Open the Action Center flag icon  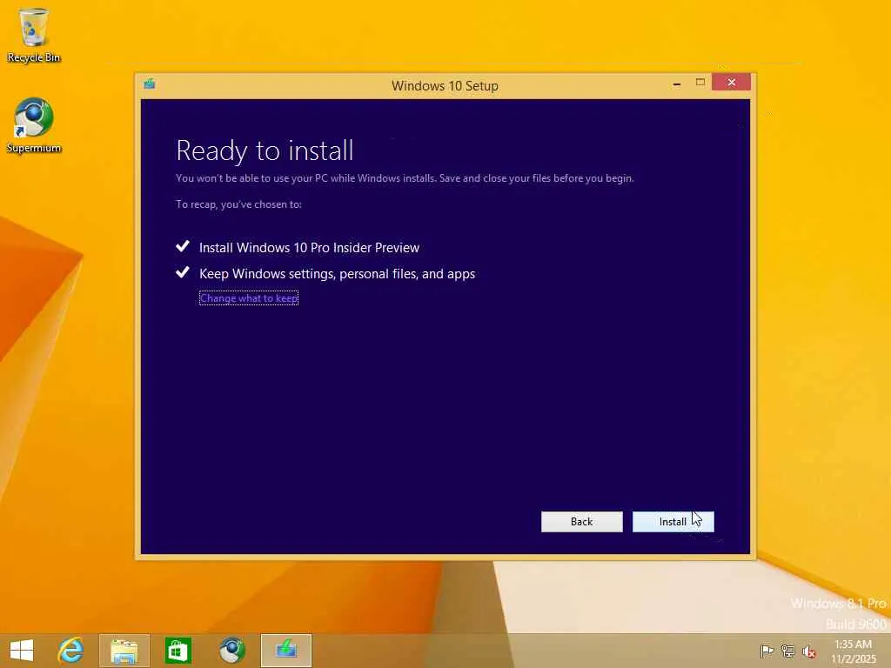coord(767,651)
